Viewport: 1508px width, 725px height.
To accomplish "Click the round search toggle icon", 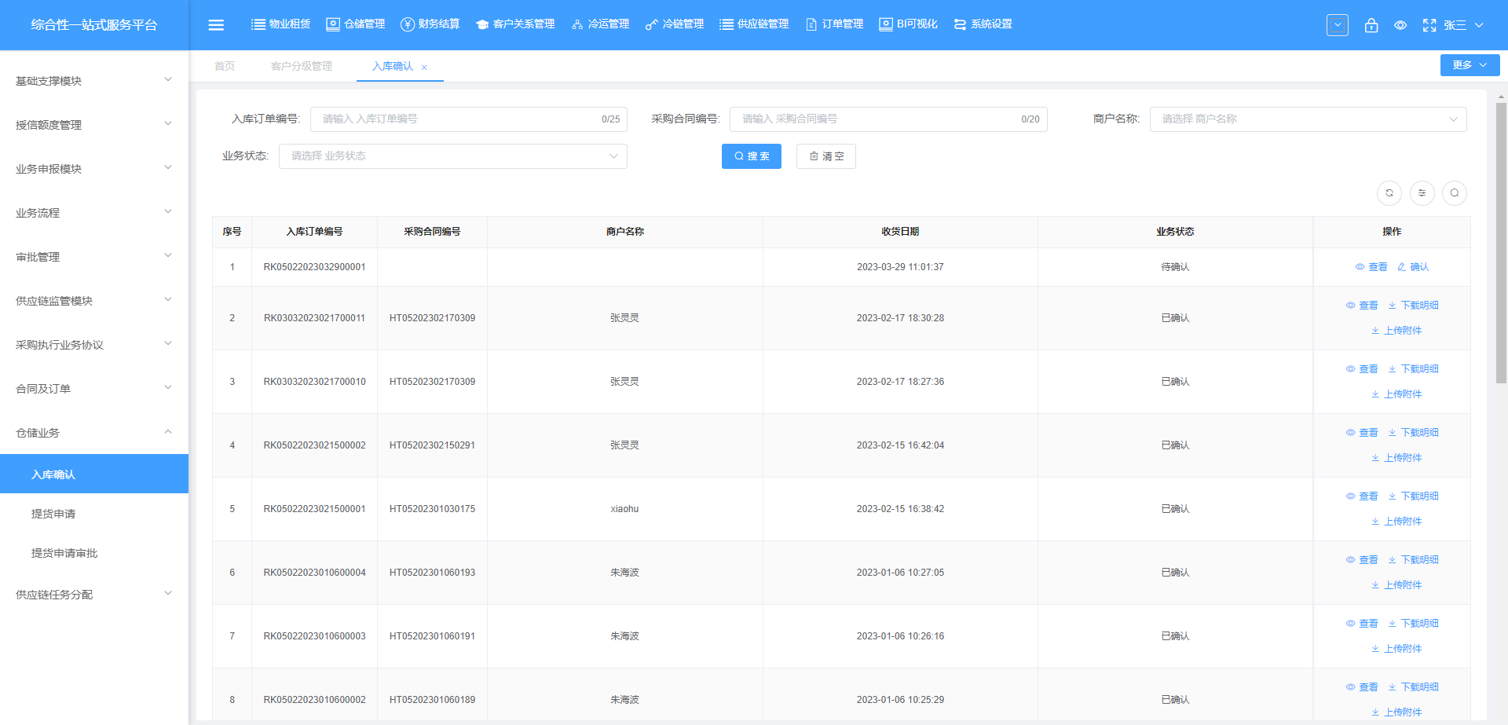I will pos(1455,193).
